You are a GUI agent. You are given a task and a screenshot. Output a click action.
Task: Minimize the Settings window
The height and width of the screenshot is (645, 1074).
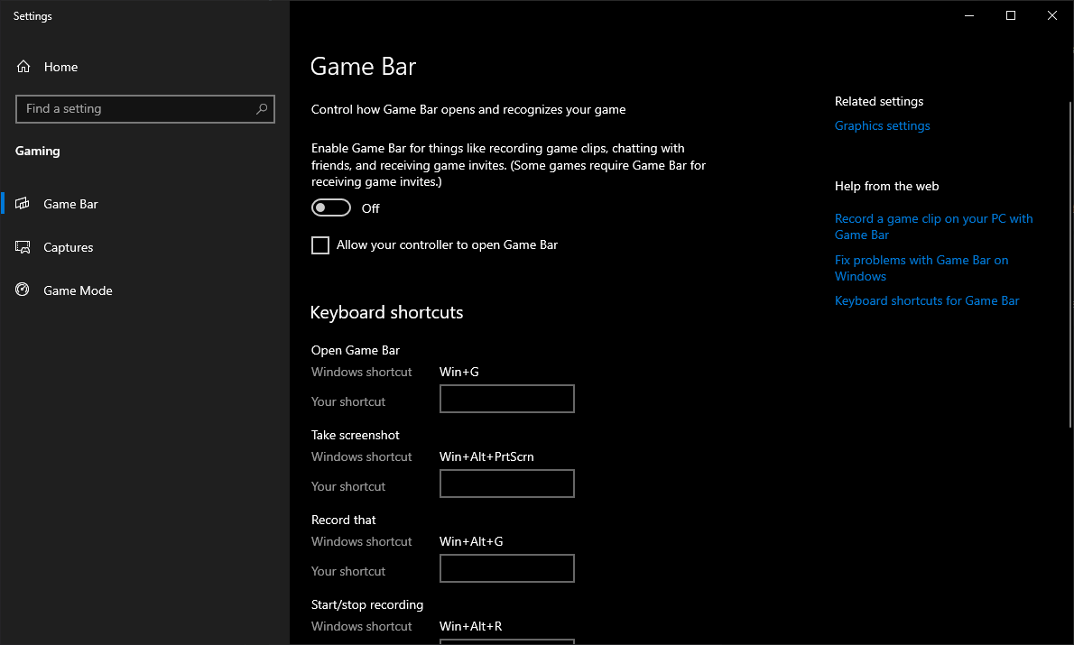point(969,15)
